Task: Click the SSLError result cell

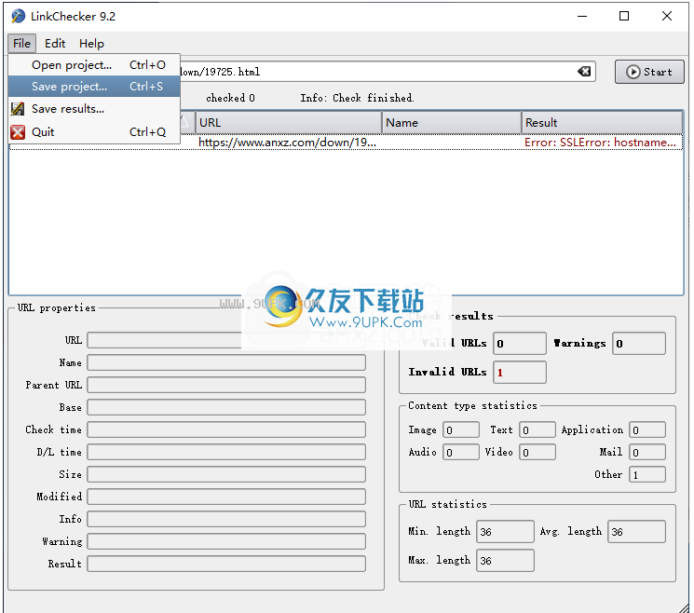Action: [x=600, y=143]
